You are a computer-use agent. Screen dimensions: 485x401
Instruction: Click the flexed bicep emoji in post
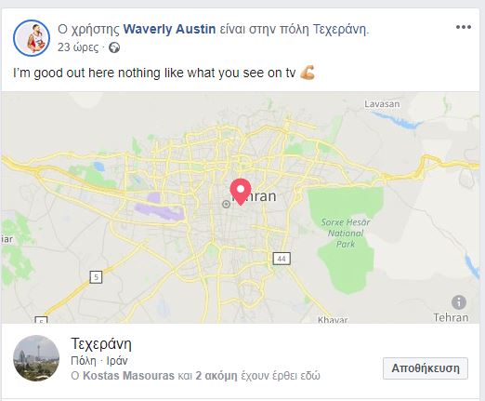click(x=308, y=73)
